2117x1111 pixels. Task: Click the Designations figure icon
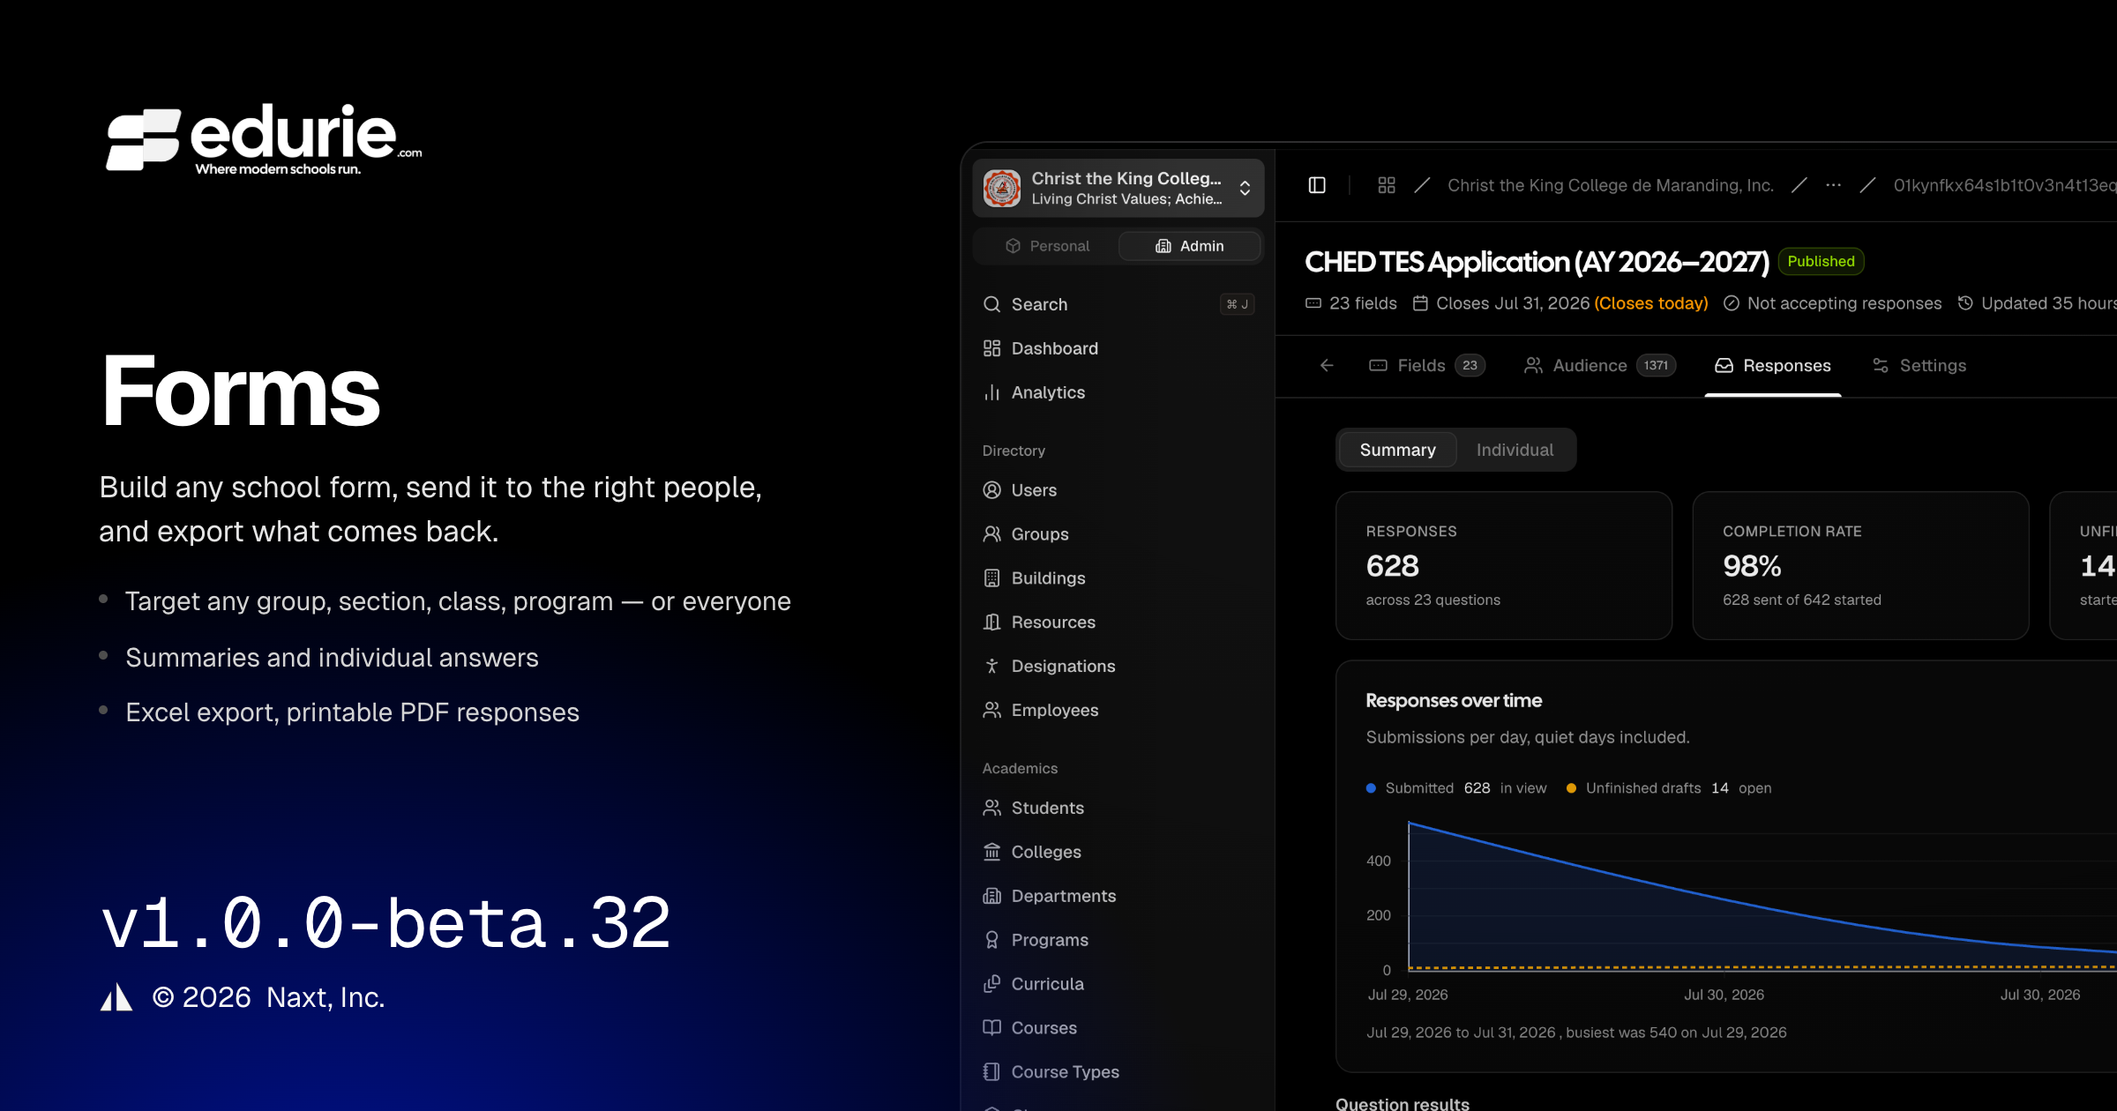pos(992,667)
